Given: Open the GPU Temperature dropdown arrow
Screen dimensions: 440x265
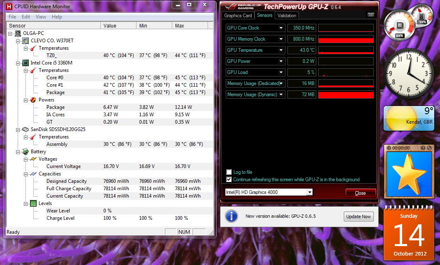Looking at the screenshot, I should 281,50.
